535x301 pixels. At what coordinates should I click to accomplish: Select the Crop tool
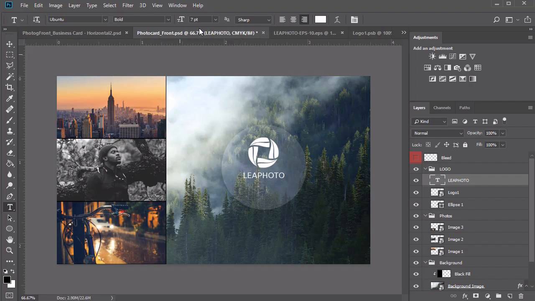[10, 87]
